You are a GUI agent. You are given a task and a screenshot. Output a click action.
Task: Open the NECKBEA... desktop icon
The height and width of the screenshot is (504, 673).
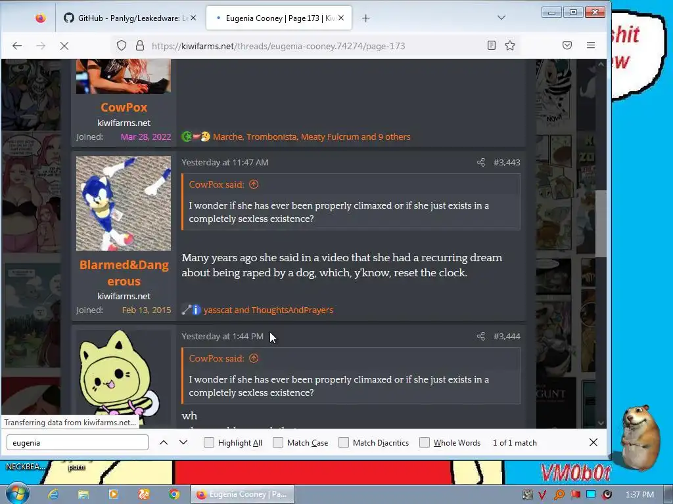(x=25, y=467)
